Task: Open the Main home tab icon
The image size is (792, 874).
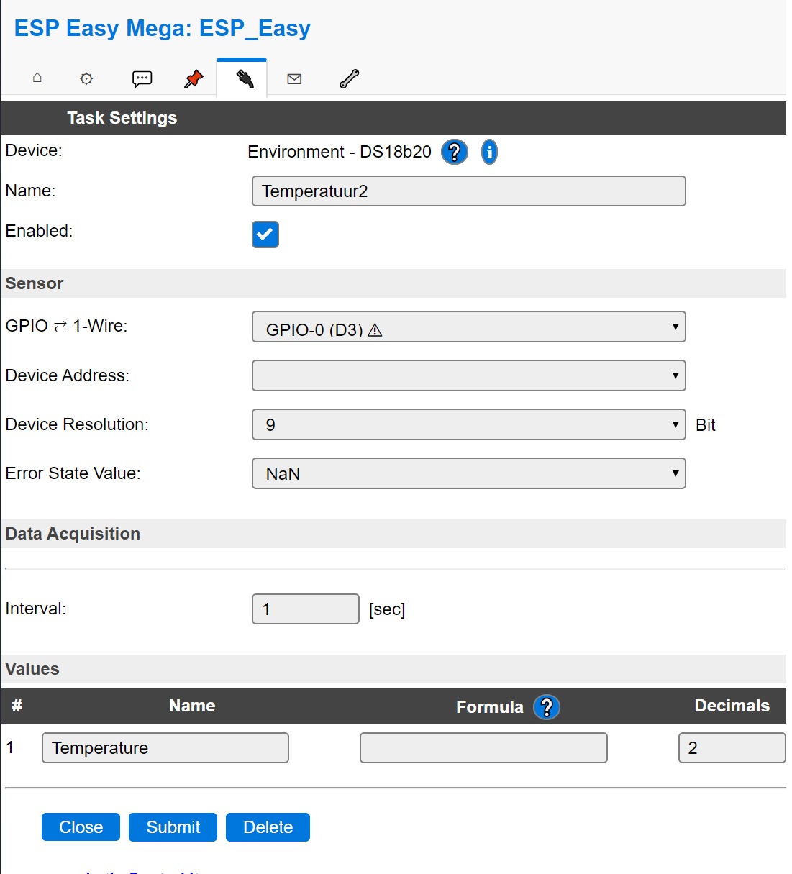Action: [x=37, y=78]
